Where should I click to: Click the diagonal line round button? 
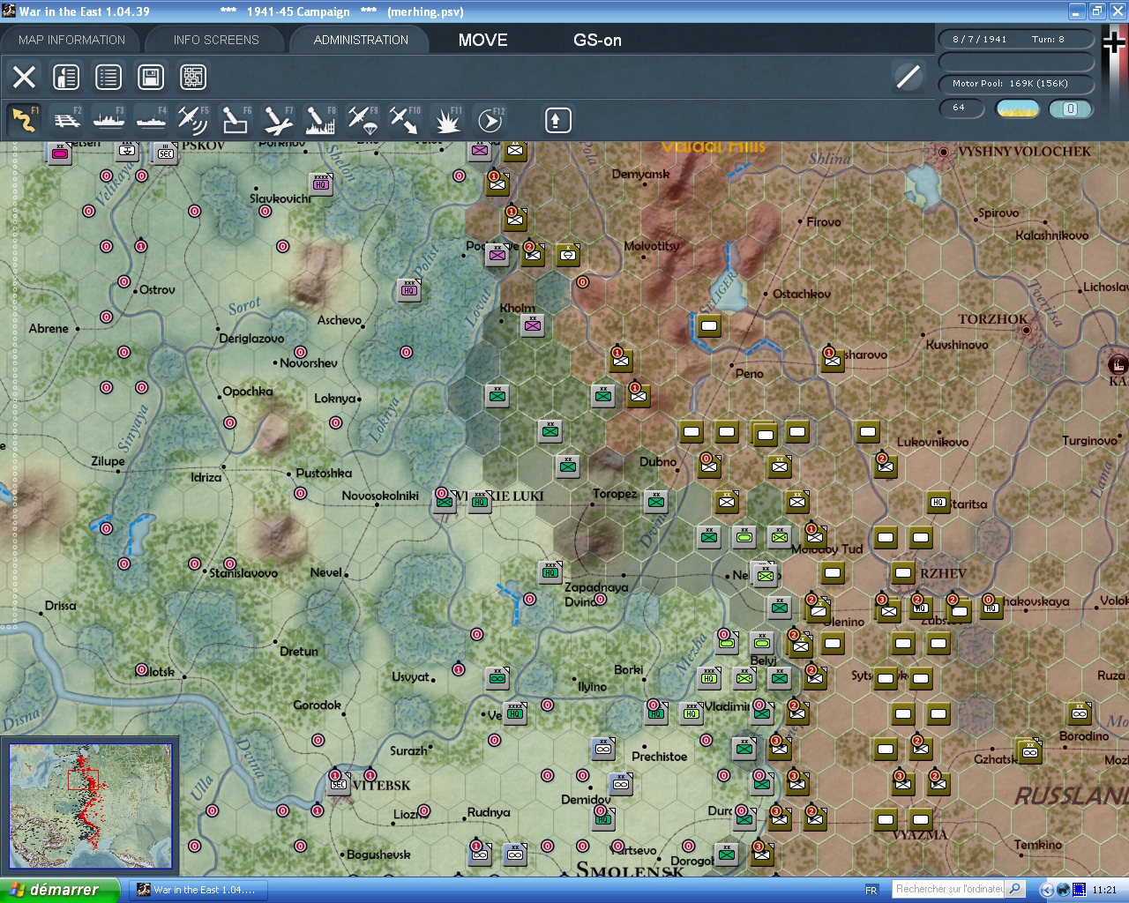pos(908,77)
